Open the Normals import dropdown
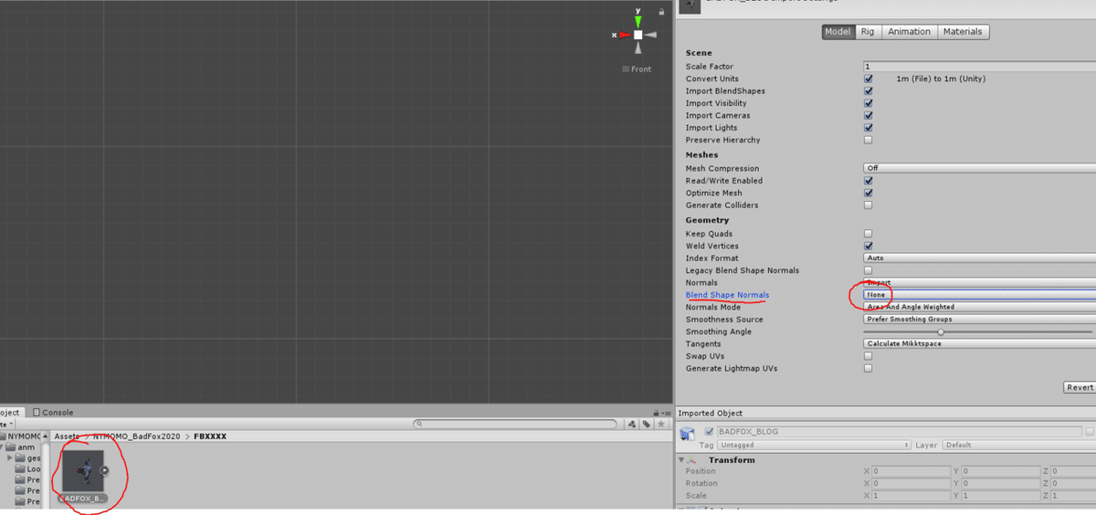1096x515 pixels. 979,283
